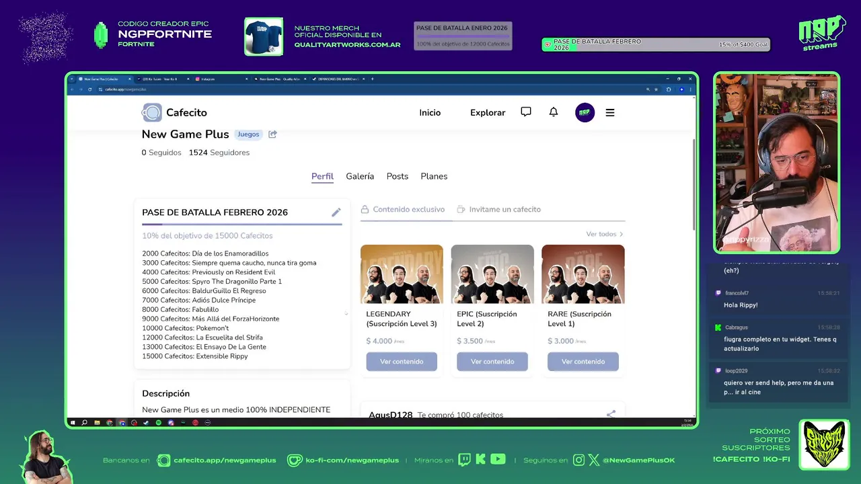Click the share icon on AgusD128 post
Screen dimensions: 861x484
click(x=611, y=415)
